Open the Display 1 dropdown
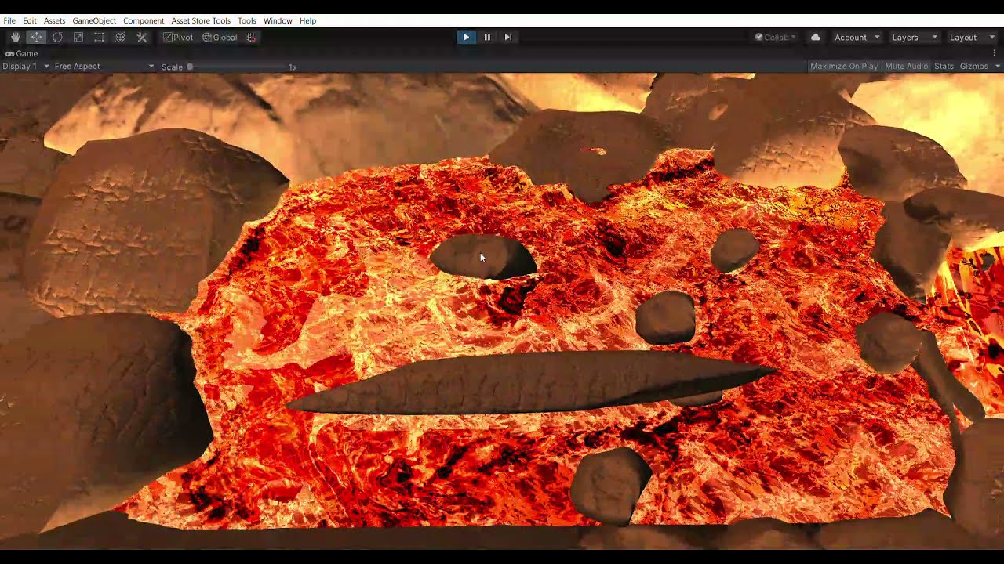The width and height of the screenshot is (1004, 564). tap(26, 67)
